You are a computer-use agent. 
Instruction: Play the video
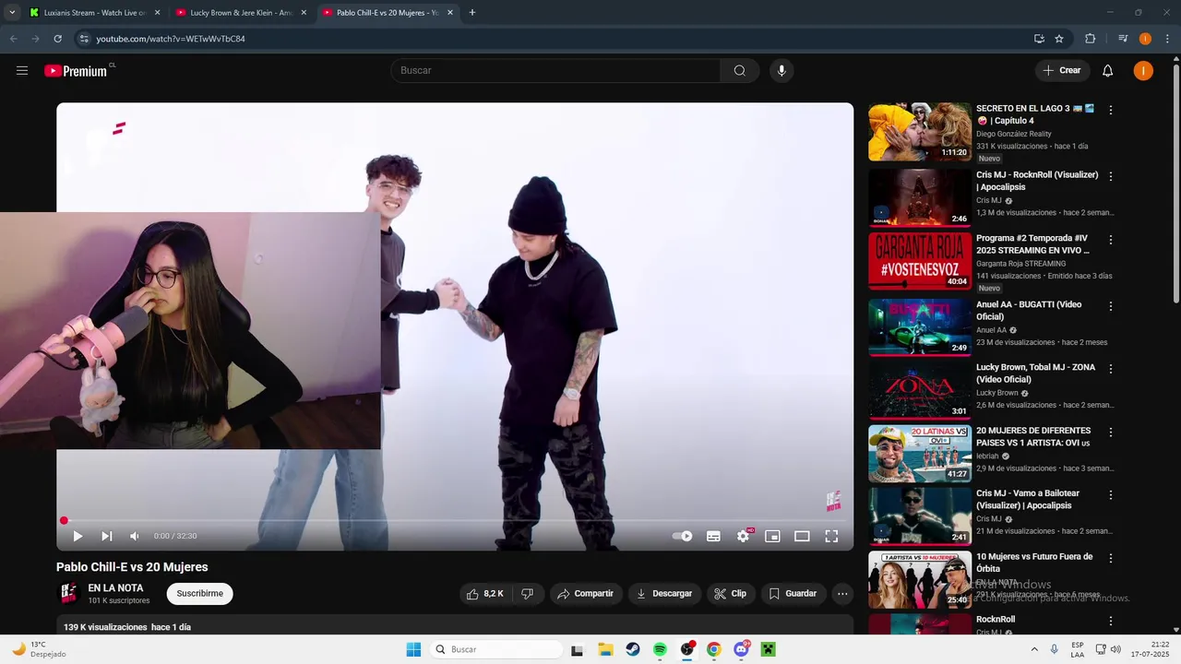click(78, 536)
